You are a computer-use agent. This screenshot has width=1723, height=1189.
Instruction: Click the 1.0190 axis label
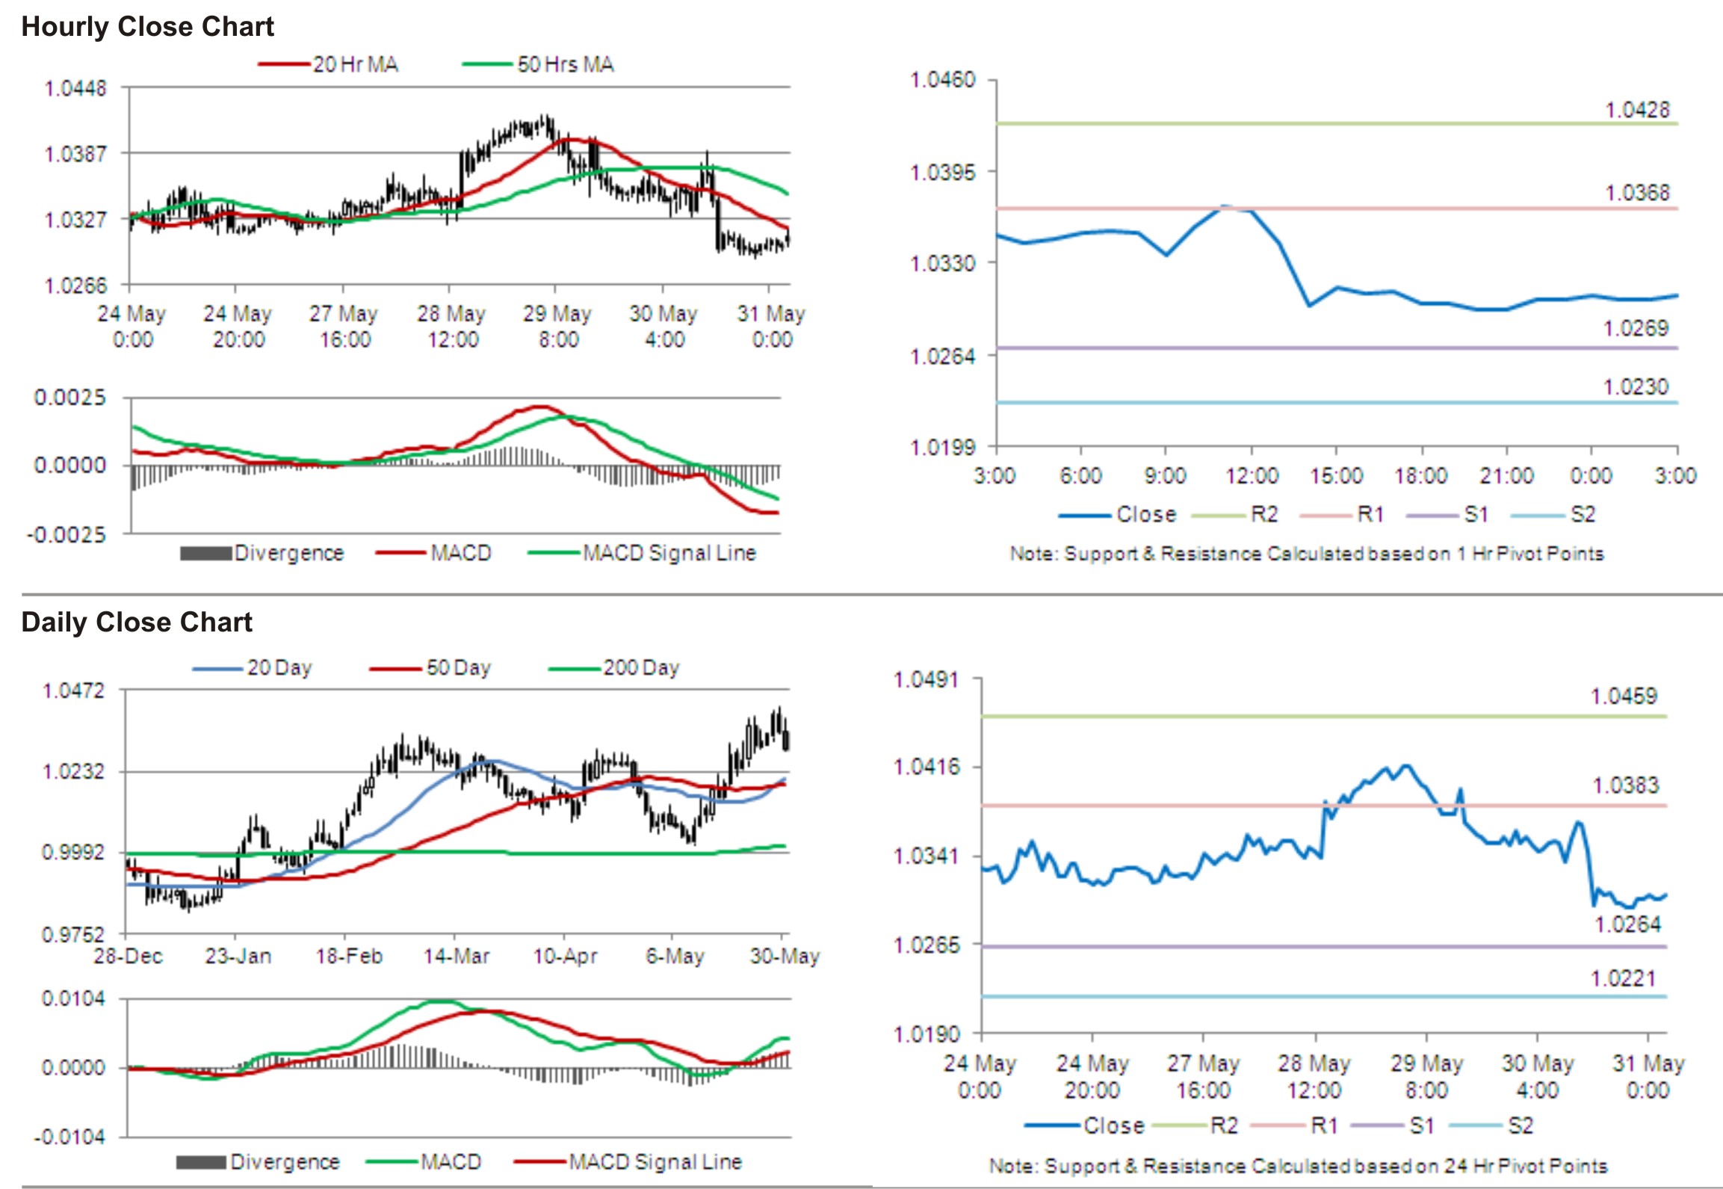click(926, 1034)
